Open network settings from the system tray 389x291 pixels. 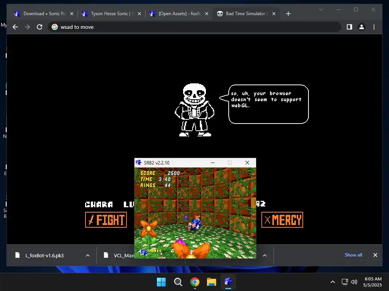point(345,282)
